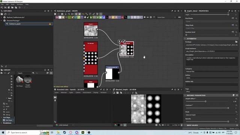Adjust the Height Offset slider

tap(205, 101)
